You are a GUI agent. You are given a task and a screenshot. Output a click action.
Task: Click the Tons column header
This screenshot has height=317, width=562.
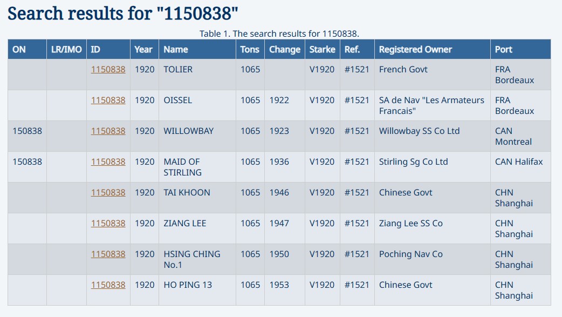[x=250, y=49]
